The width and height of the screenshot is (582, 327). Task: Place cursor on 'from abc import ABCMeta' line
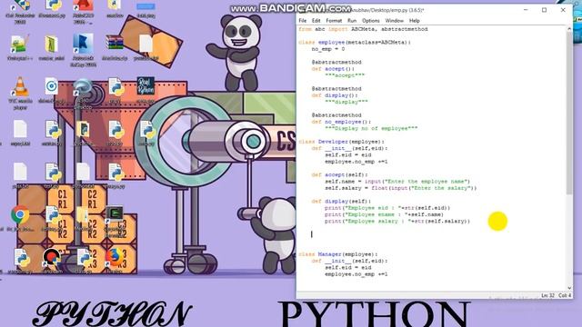363,29
